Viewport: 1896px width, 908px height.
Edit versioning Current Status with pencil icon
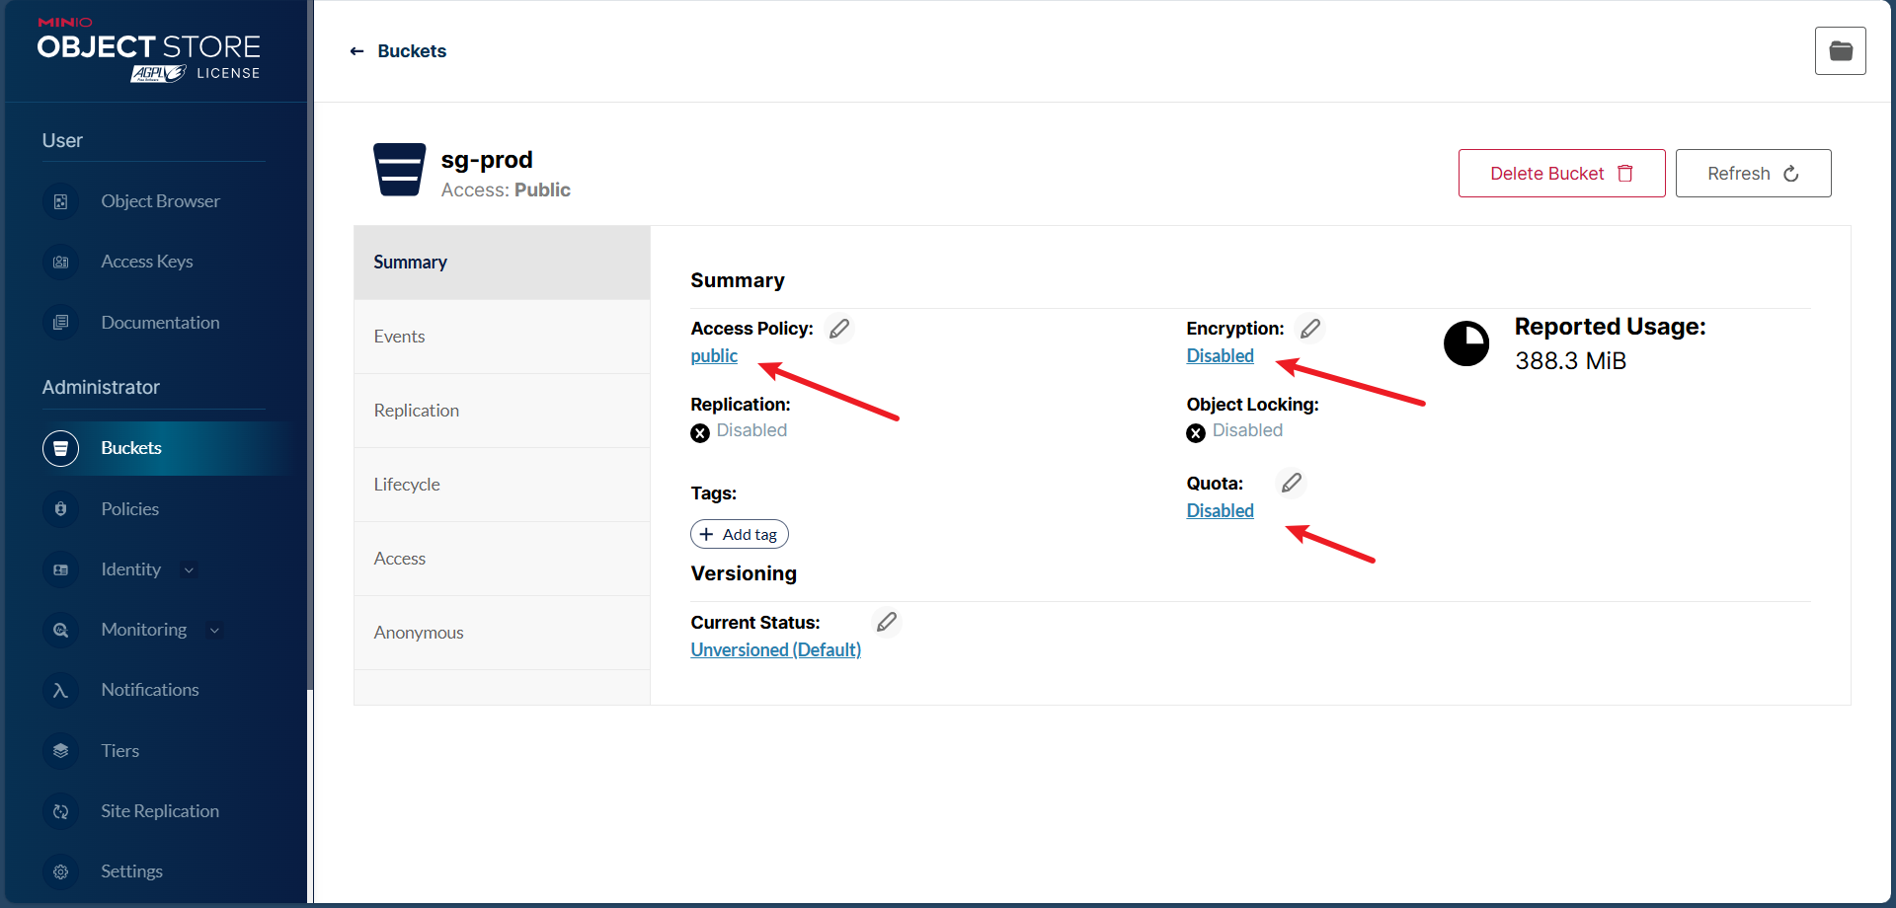tap(887, 622)
